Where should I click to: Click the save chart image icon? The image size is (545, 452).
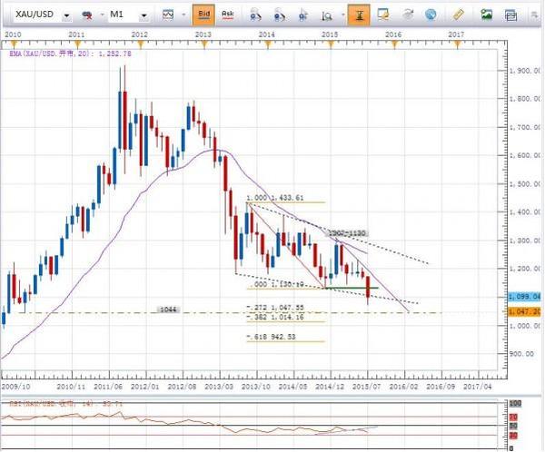pos(487,15)
